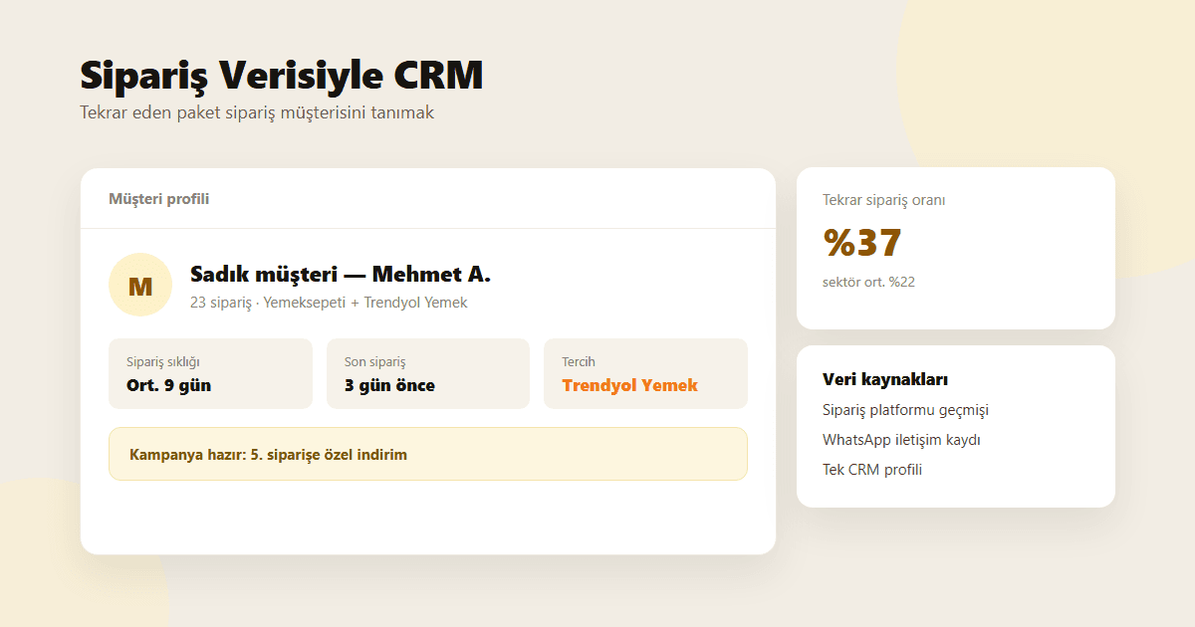Click the 'Veri kaynakları' heading

(x=885, y=379)
